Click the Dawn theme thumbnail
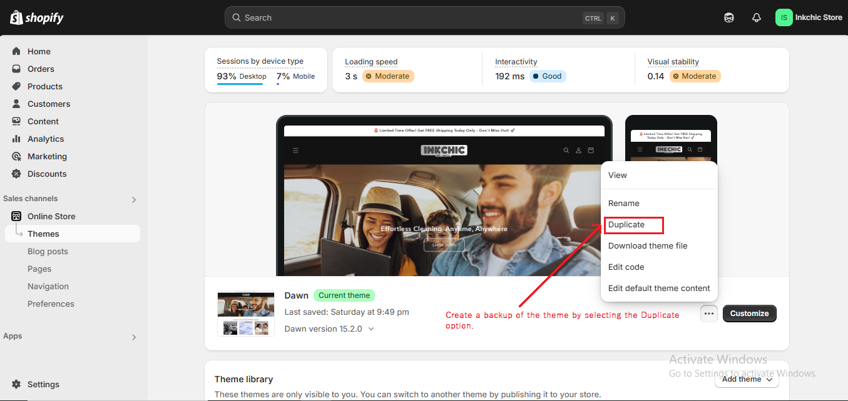 point(246,314)
